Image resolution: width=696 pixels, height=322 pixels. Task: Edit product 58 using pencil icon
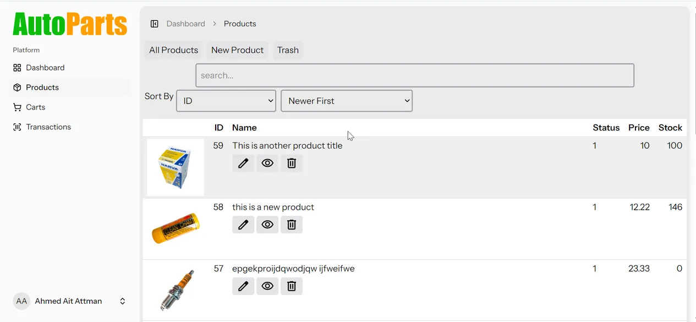(243, 225)
